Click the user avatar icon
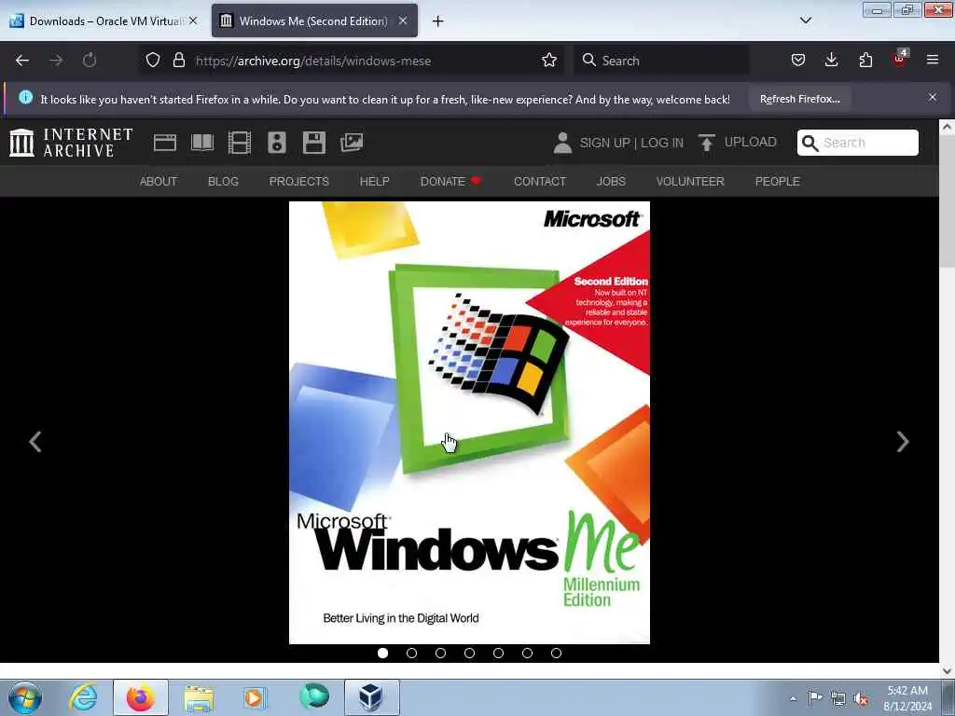 tap(562, 143)
